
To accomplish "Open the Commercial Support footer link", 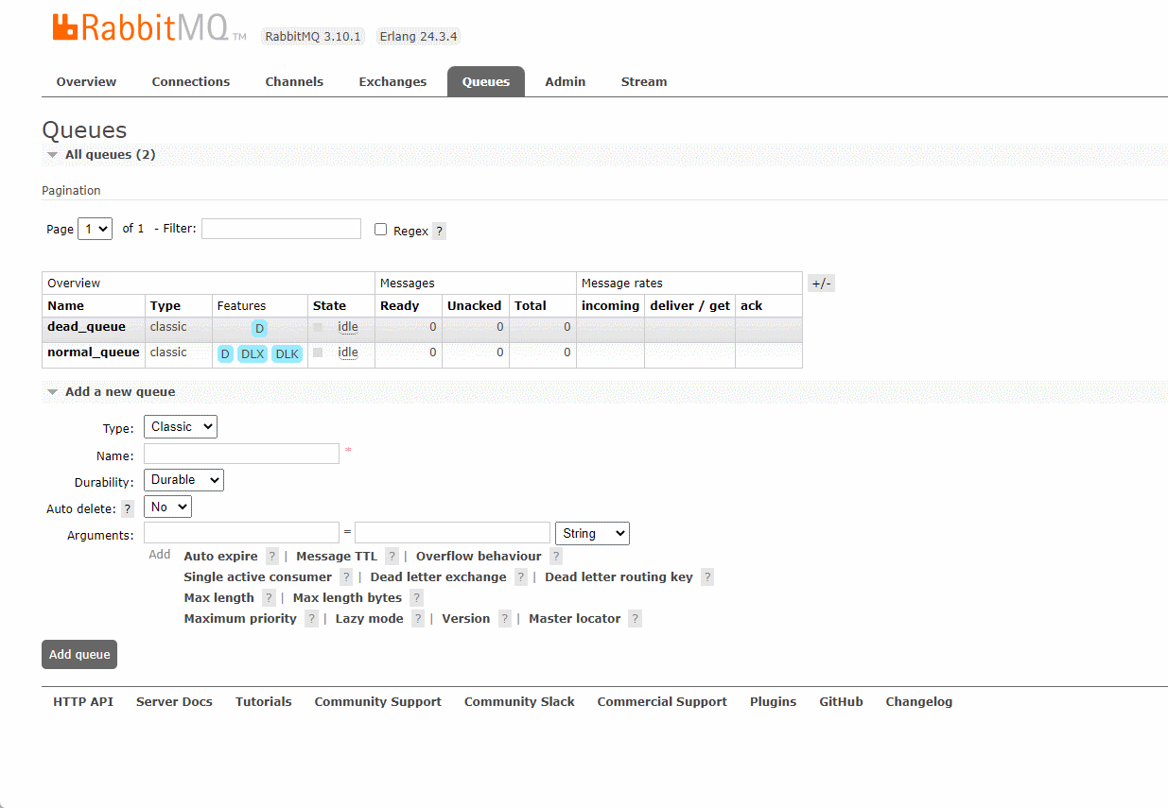I will (662, 701).
